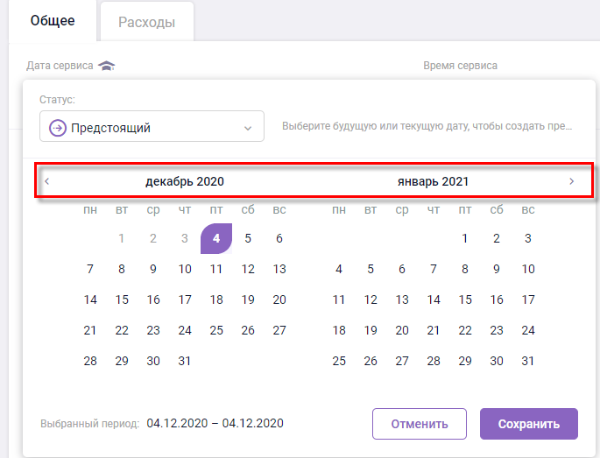Select highlighted date 4 December 2020

pos(216,238)
